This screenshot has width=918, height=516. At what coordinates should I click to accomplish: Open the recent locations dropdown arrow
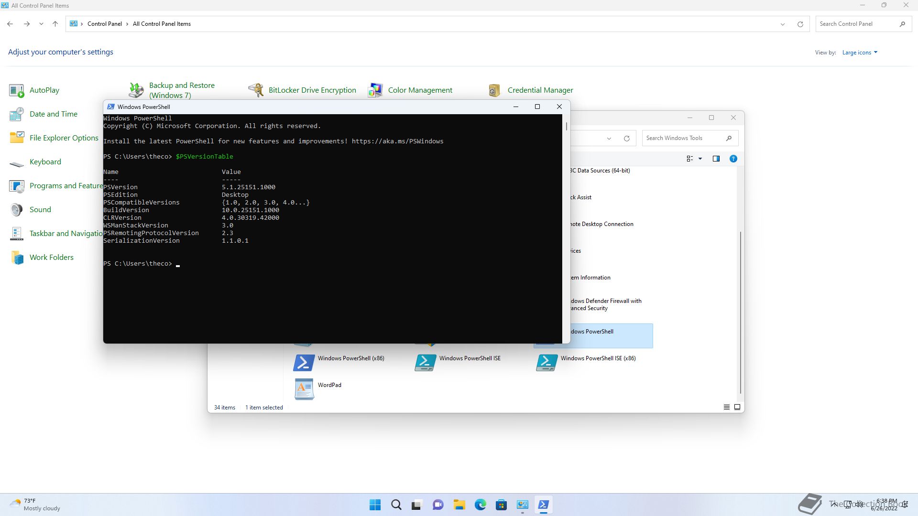[x=41, y=24]
